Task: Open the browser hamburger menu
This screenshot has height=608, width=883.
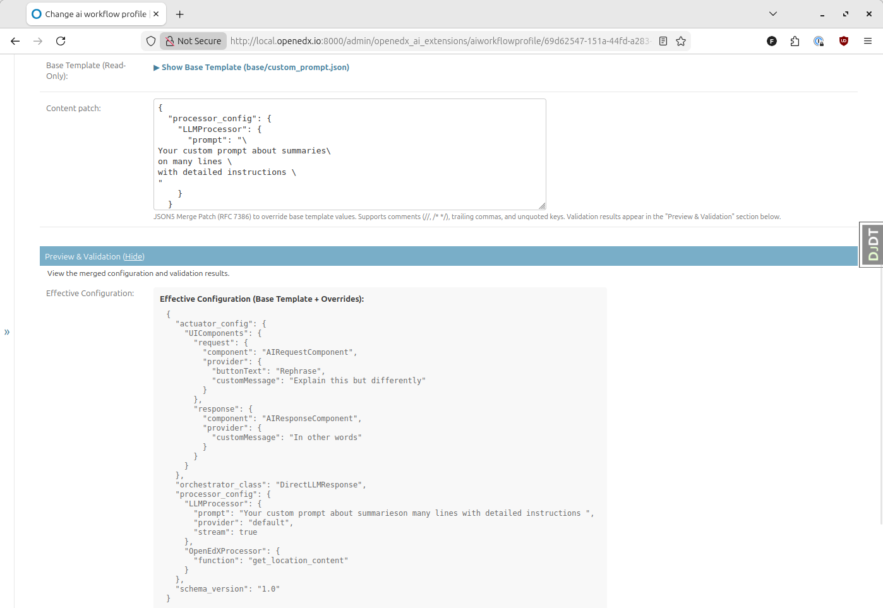Action: click(868, 41)
